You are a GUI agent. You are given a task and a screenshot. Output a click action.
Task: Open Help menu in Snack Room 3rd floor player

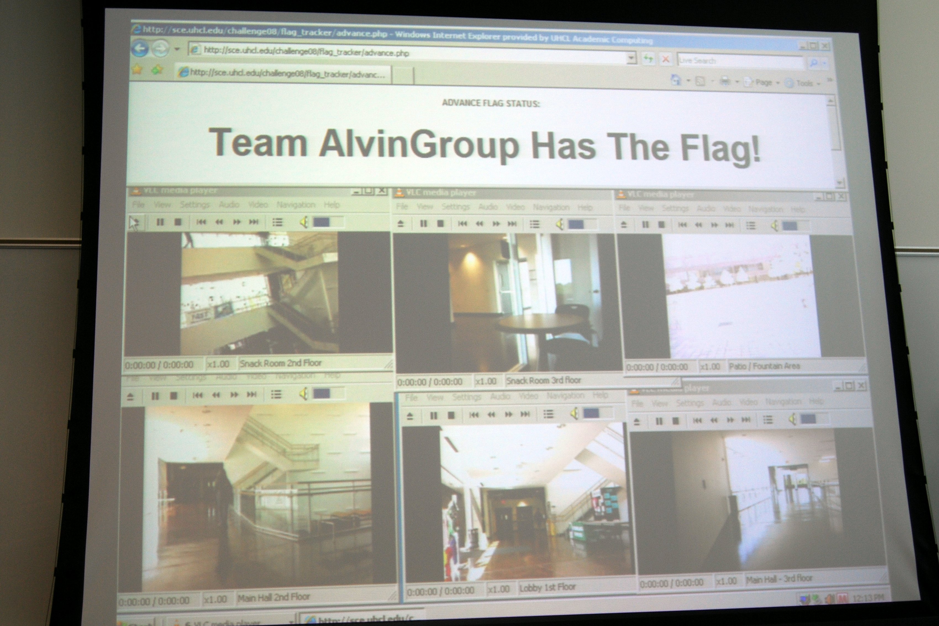tap(585, 208)
